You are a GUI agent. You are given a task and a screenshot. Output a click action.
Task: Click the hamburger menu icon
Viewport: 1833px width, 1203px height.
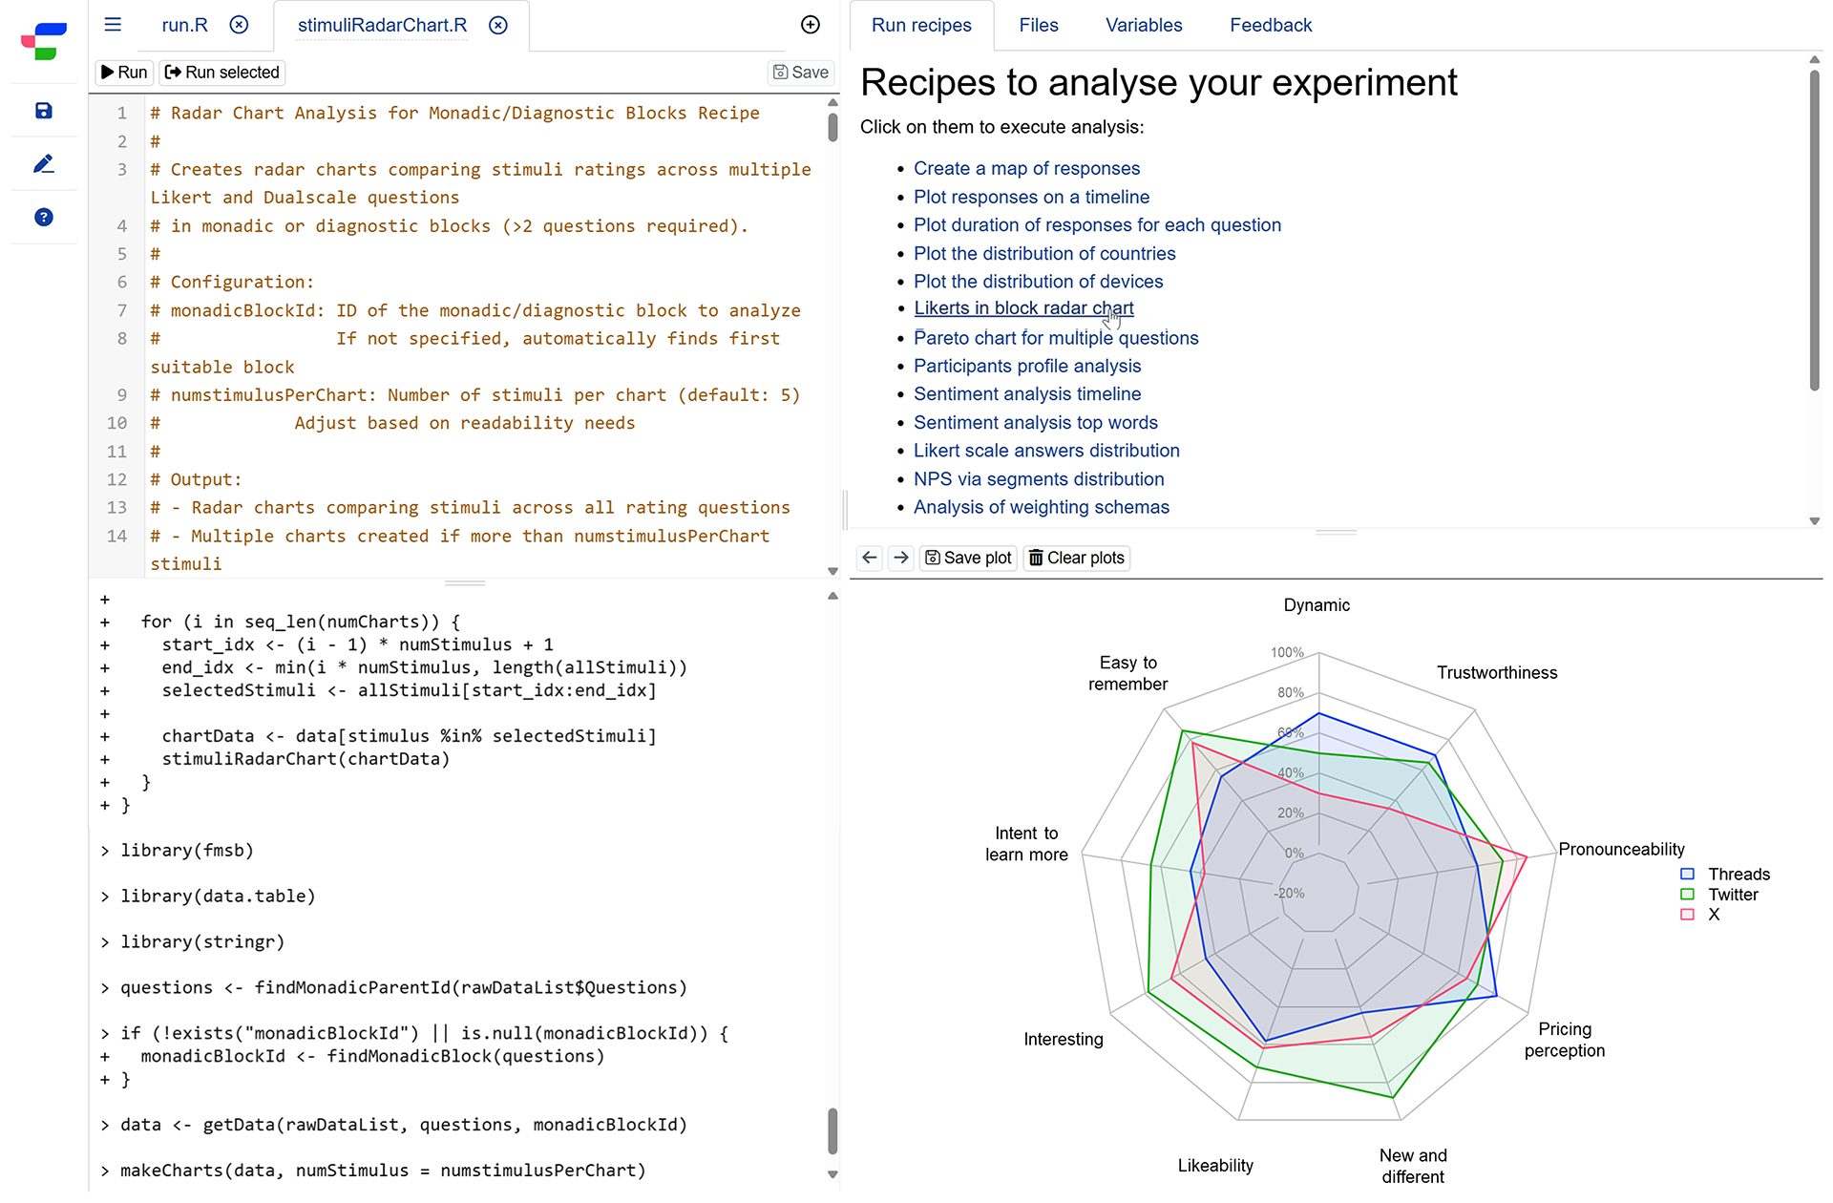[113, 25]
